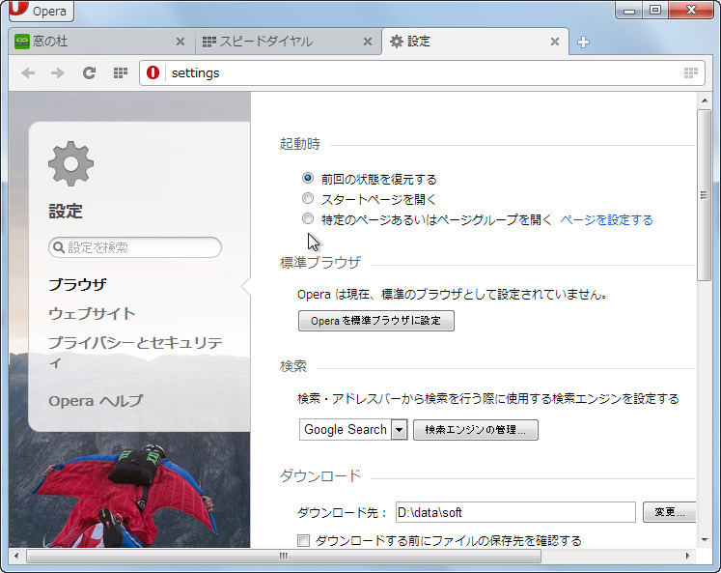Click the magnifier icon in the settings search
721x573 pixels.
[x=59, y=247]
